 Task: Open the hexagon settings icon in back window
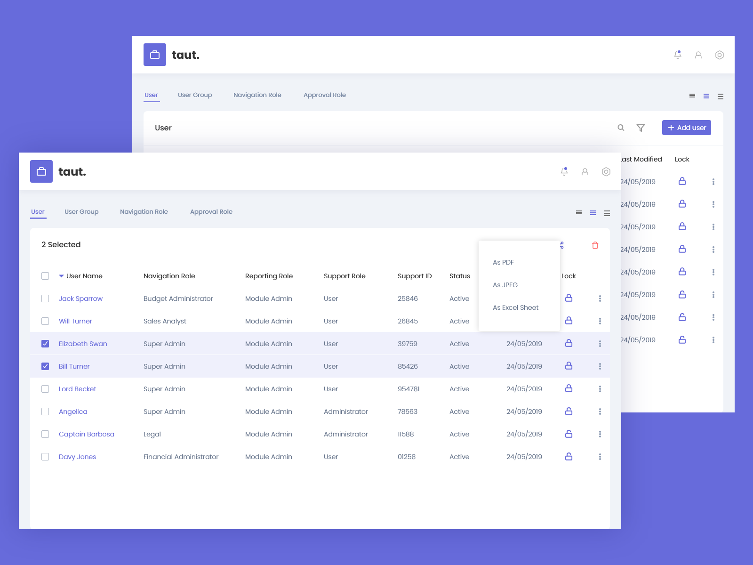click(x=720, y=55)
